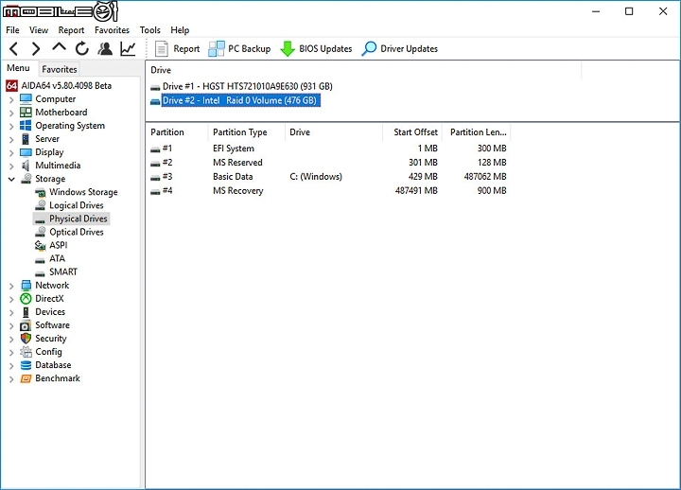Open the File menu

point(12,30)
